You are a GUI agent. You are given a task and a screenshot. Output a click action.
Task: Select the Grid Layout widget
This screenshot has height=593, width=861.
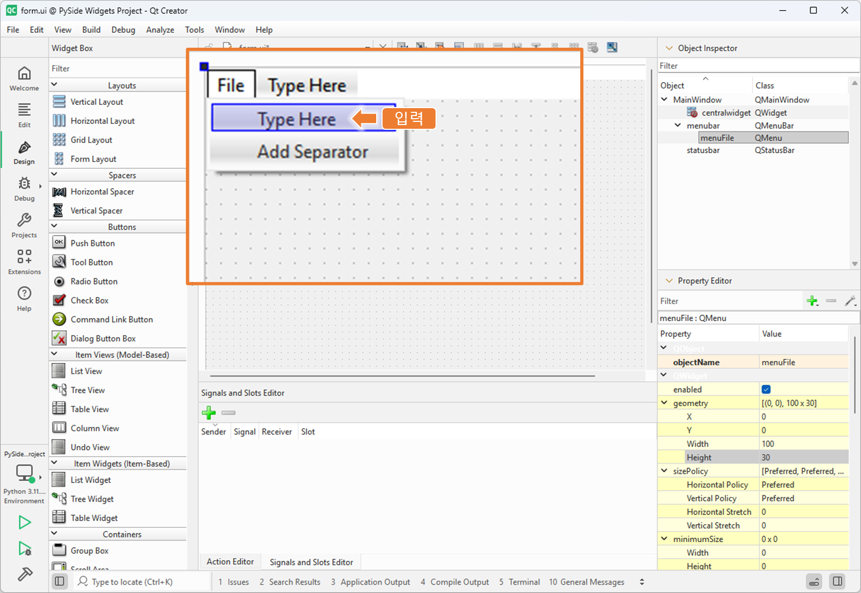pos(91,140)
